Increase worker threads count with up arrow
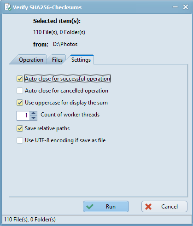Image resolution: width=193 pixels, height=226 pixels. [x=34, y=113]
